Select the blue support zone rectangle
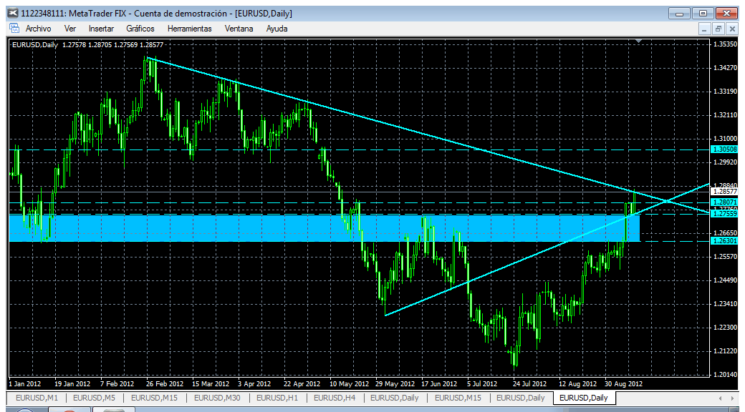Viewport: 745px width, 412px height. coord(325,228)
